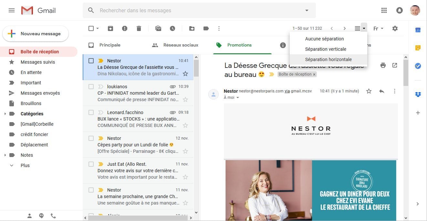The height and width of the screenshot is (221, 427).
Task: Archive the selected message
Action: click(110, 28)
